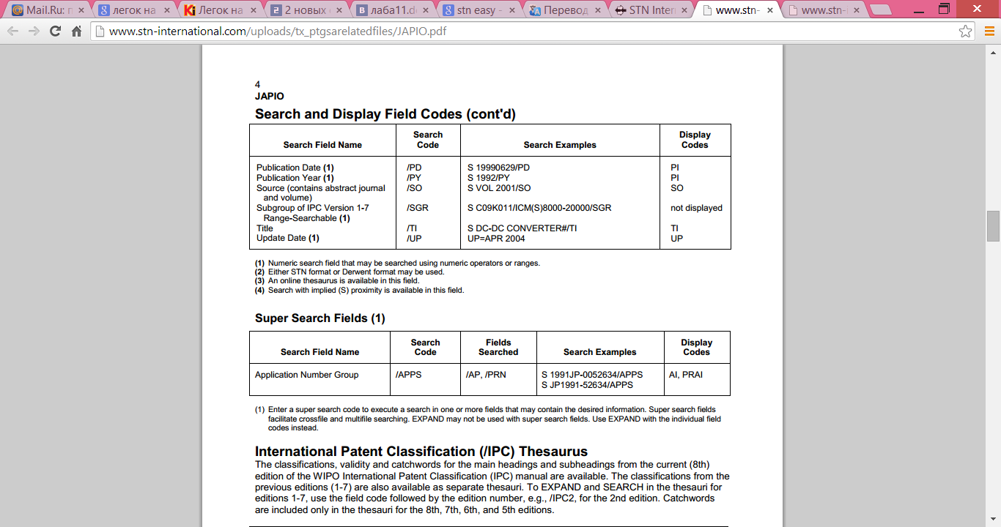
Task: Click the 'S 19990629/PD' search example
Action: [x=498, y=168]
